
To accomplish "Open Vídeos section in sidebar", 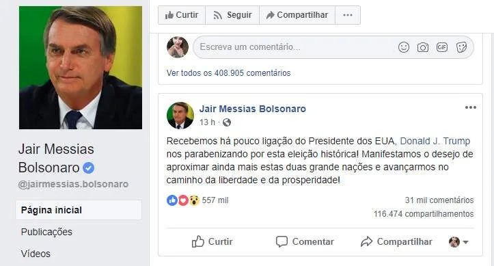I will [x=36, y=254].
